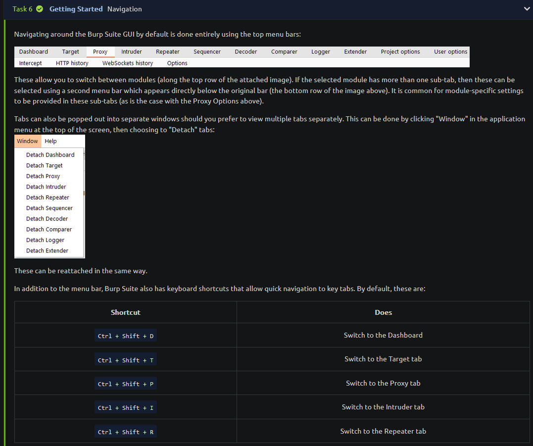Open the Dashboard tab in the image

coord(33,51)
